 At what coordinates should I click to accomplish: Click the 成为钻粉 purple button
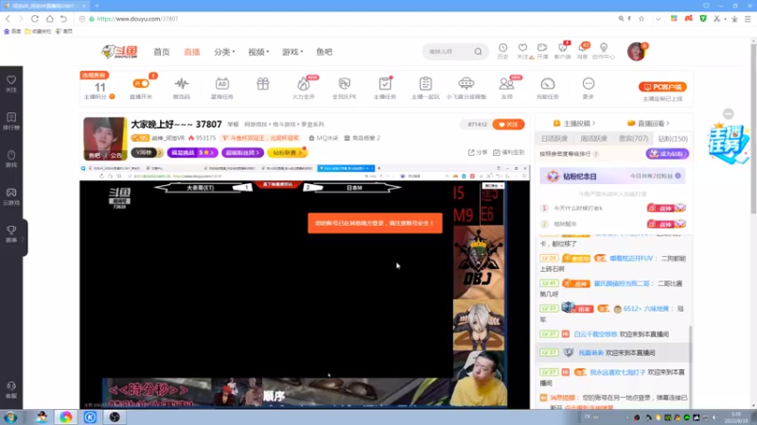[667, 154]
